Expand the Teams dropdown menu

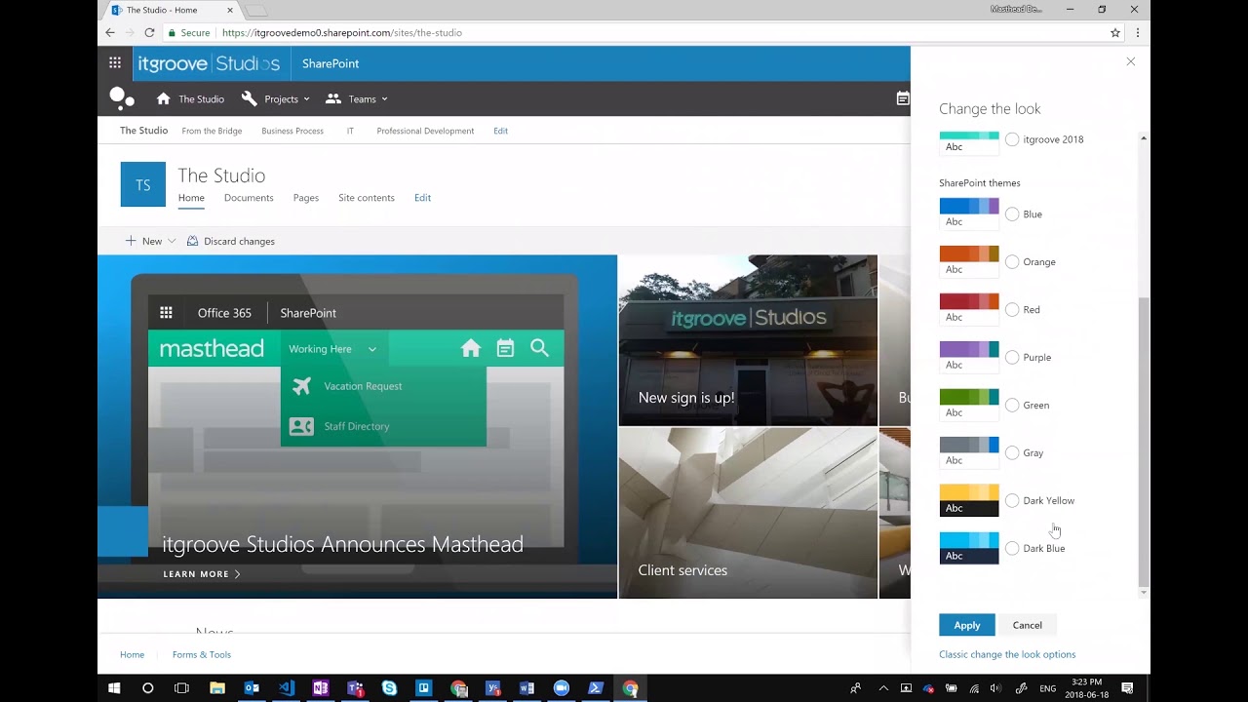coord(384,99)
